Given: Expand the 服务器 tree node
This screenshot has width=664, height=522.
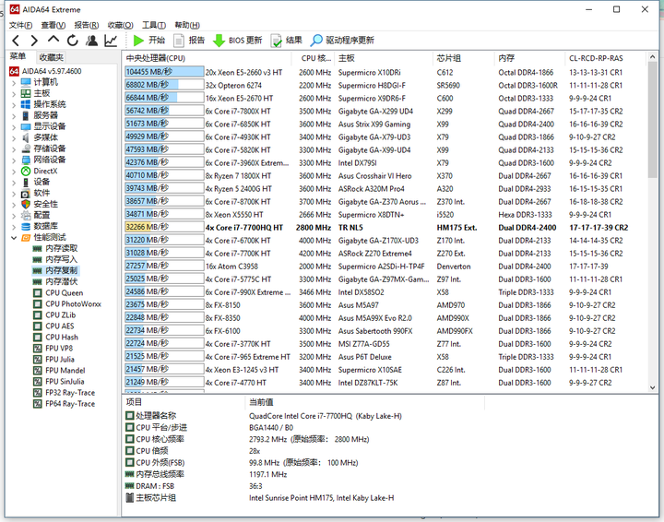Looking at the screenshot, I should coord(14,116).
